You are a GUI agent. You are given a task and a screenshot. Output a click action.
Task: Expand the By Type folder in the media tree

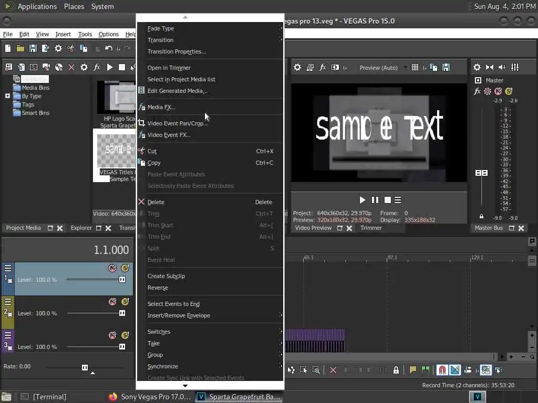coord(7,96)
